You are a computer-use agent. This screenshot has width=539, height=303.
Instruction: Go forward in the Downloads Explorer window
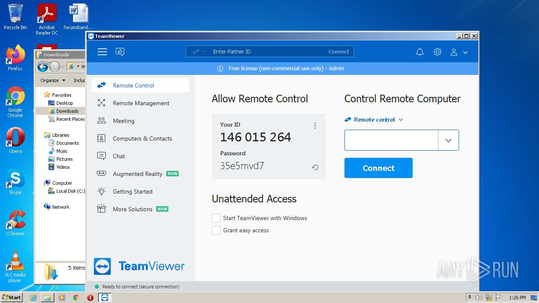[54, 66]
